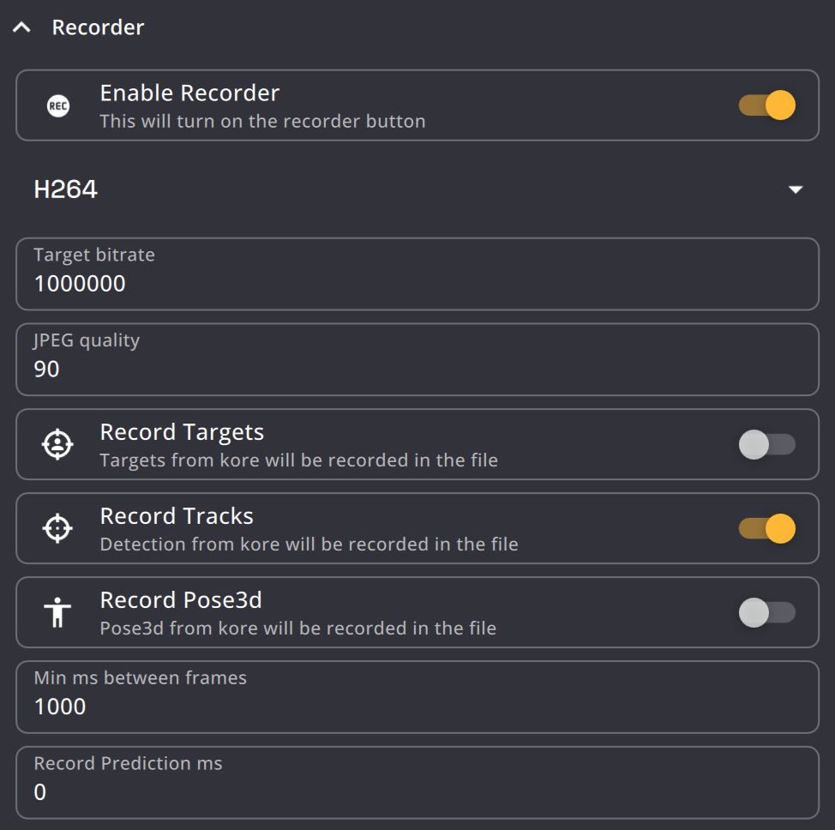This screenshot has width=835, height=830.
Task: Click the human figure Pose3d icon
Action: (x=58, y=612)
